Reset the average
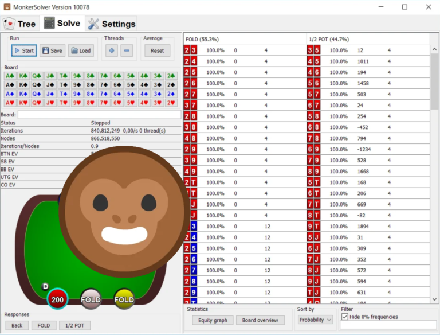The height and width of the screenshot is (335, 440). click(157, 50)
